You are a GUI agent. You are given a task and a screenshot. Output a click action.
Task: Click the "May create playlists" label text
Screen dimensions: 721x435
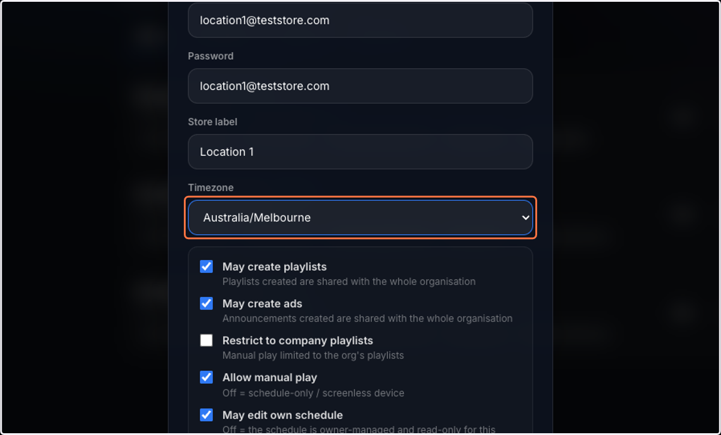click(x=275, y=267)
